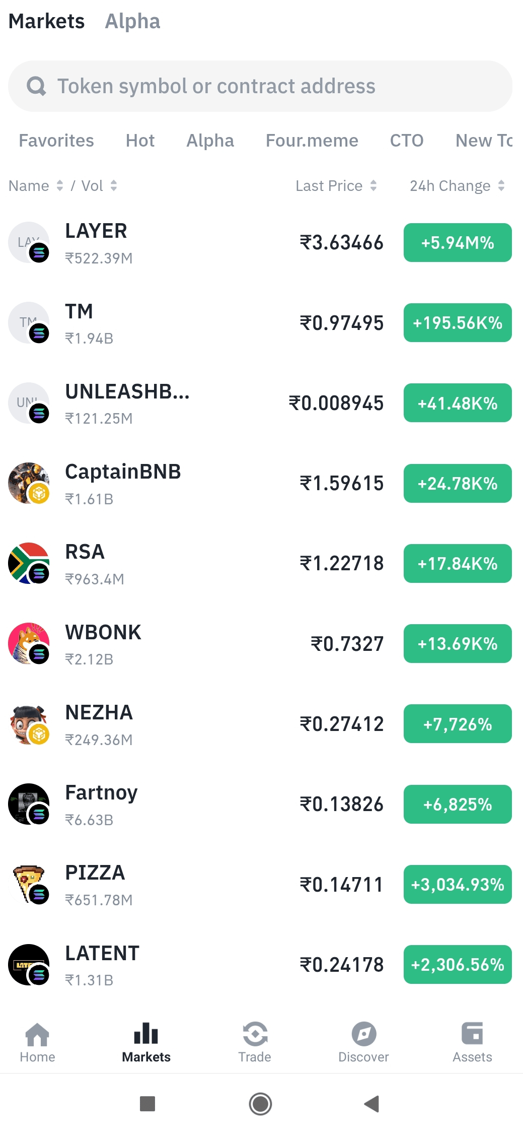Screen dimensions: 523x1134
Task: Select the Hot category tab
Action: [140, 141]
